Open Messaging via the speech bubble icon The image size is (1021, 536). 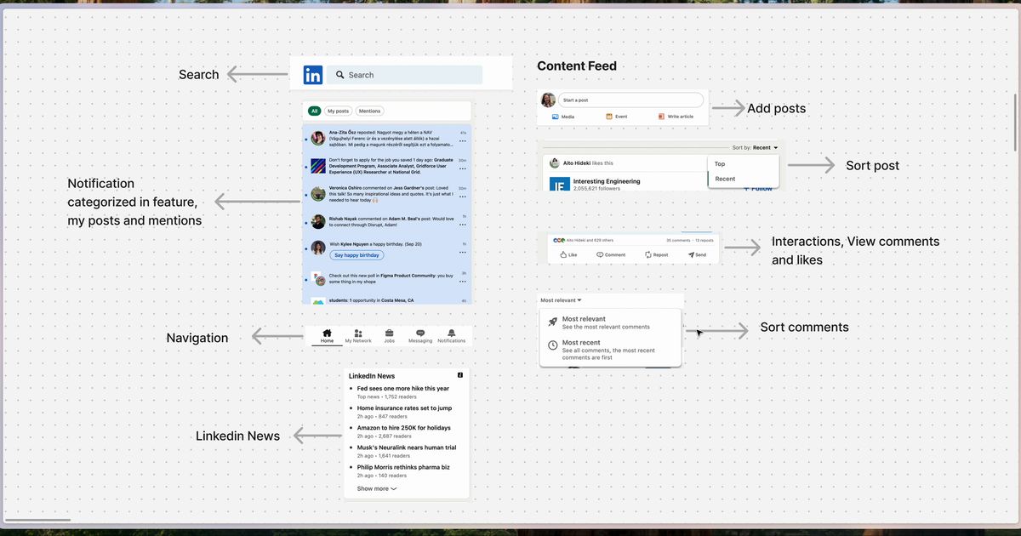click(x=420, y=331)
